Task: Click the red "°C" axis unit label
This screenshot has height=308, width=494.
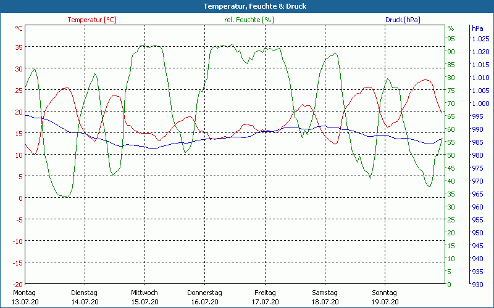Action: click(x=19, y=28)
